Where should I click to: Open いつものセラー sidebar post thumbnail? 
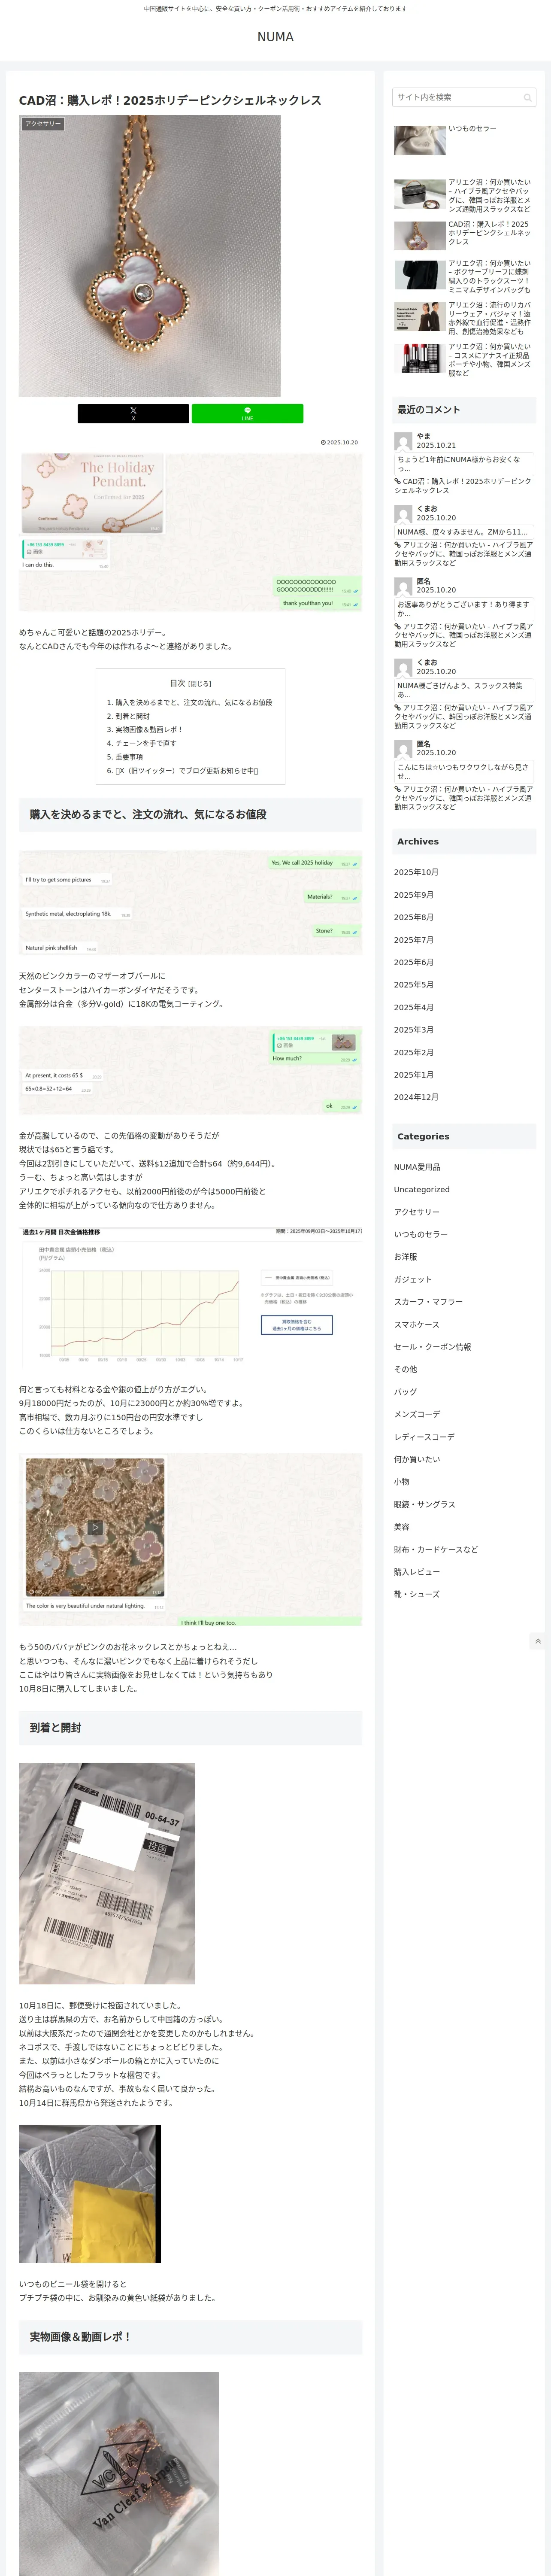[420, 140]
